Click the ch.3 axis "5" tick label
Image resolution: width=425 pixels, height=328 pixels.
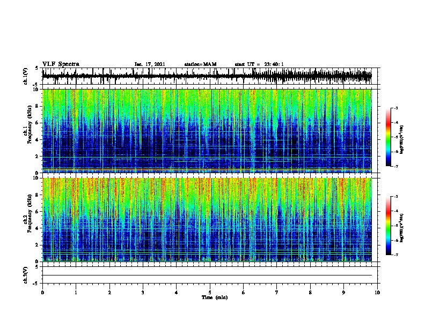pos(37,267)
